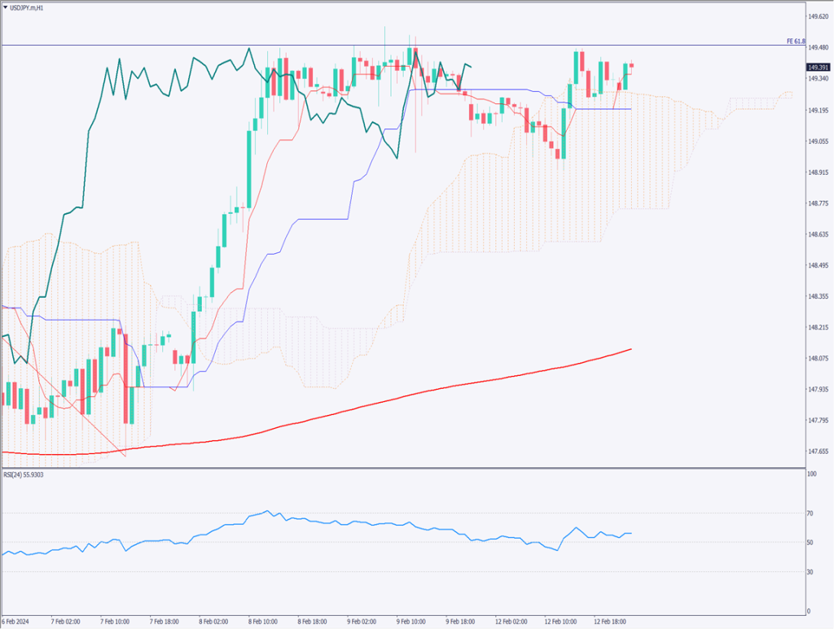834x629 pixels.
Task: Select the FE 61.8 Fibonacci label
Action: 795,41
